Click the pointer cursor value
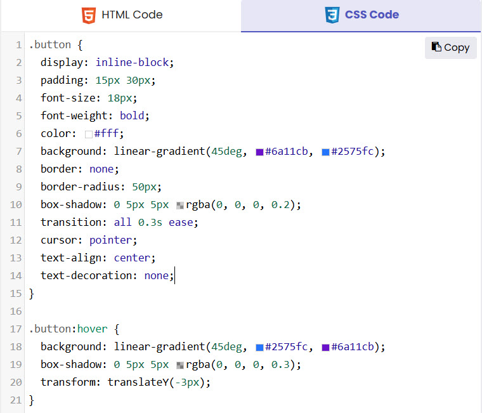Screen dimensions: 482x413 pos(110,240)
